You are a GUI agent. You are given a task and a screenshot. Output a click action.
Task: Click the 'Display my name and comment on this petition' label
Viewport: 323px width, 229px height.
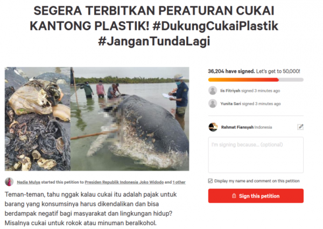pos(257,181)
